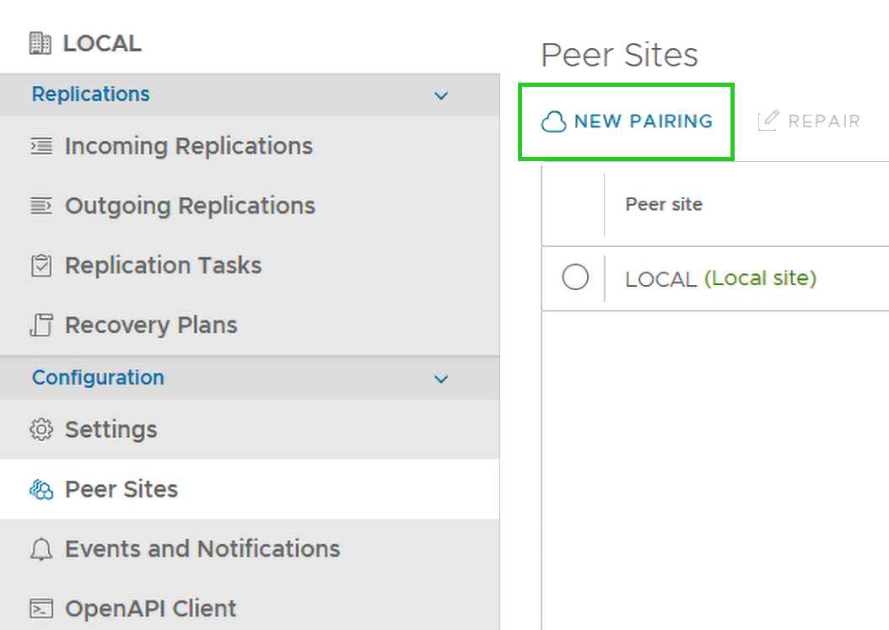Click the OpenAPI Client terminal icon

coord(40,609)
